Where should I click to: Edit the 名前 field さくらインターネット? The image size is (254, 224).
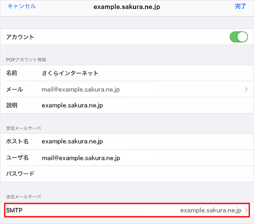point(70,73)
